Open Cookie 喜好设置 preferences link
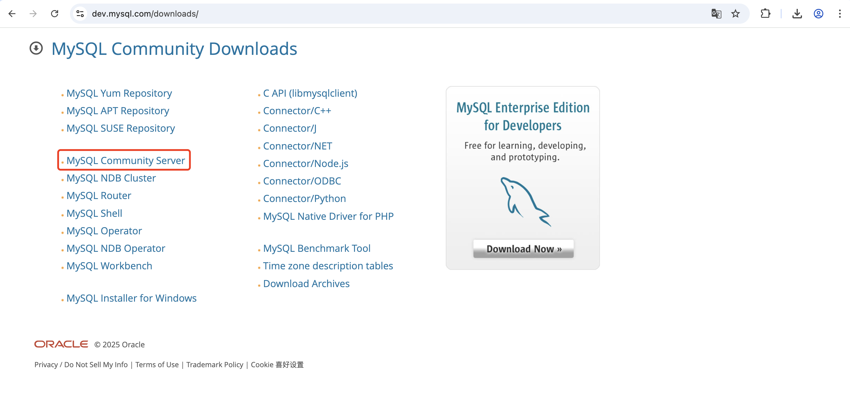Screen dimensions: 850x401 [x=277, y=365]
